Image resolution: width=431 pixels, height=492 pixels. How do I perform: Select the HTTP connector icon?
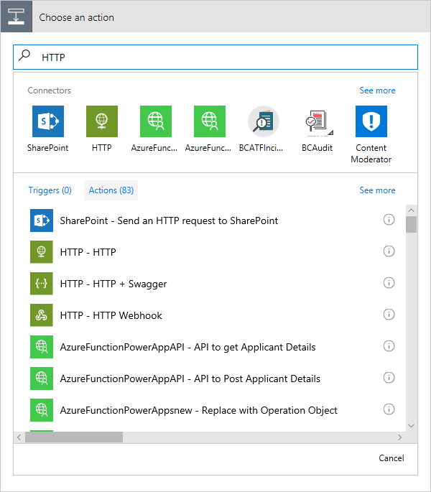(102, 121)
